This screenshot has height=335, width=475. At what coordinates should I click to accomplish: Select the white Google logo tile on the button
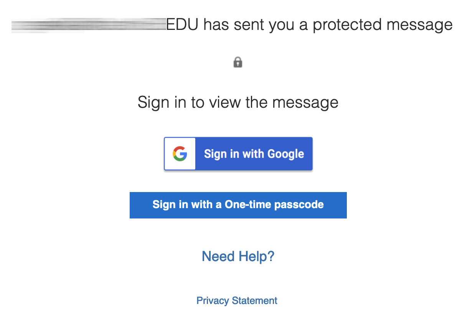[180, 154]
